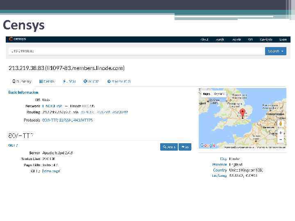Click the Censys logo in the navbar
The height and width of the screenshot is (221, 295).
18,39
